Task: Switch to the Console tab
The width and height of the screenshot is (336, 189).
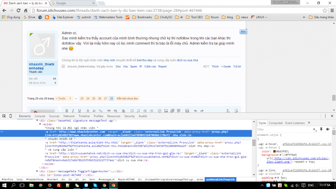Action: point(40,116)
